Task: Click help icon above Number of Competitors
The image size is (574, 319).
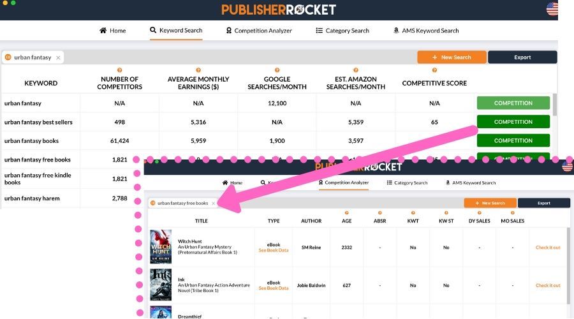Action: 119,70
